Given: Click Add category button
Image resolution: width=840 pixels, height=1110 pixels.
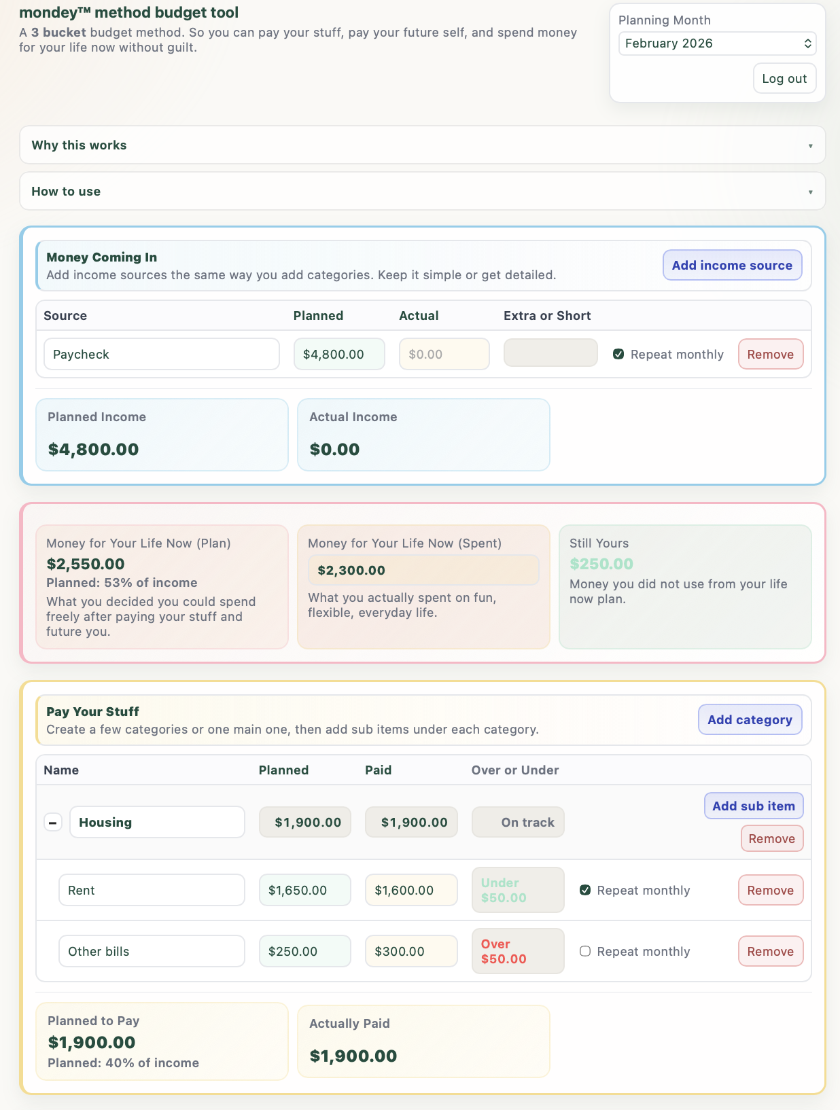Looking at the screenshot, I should point(750,719).
